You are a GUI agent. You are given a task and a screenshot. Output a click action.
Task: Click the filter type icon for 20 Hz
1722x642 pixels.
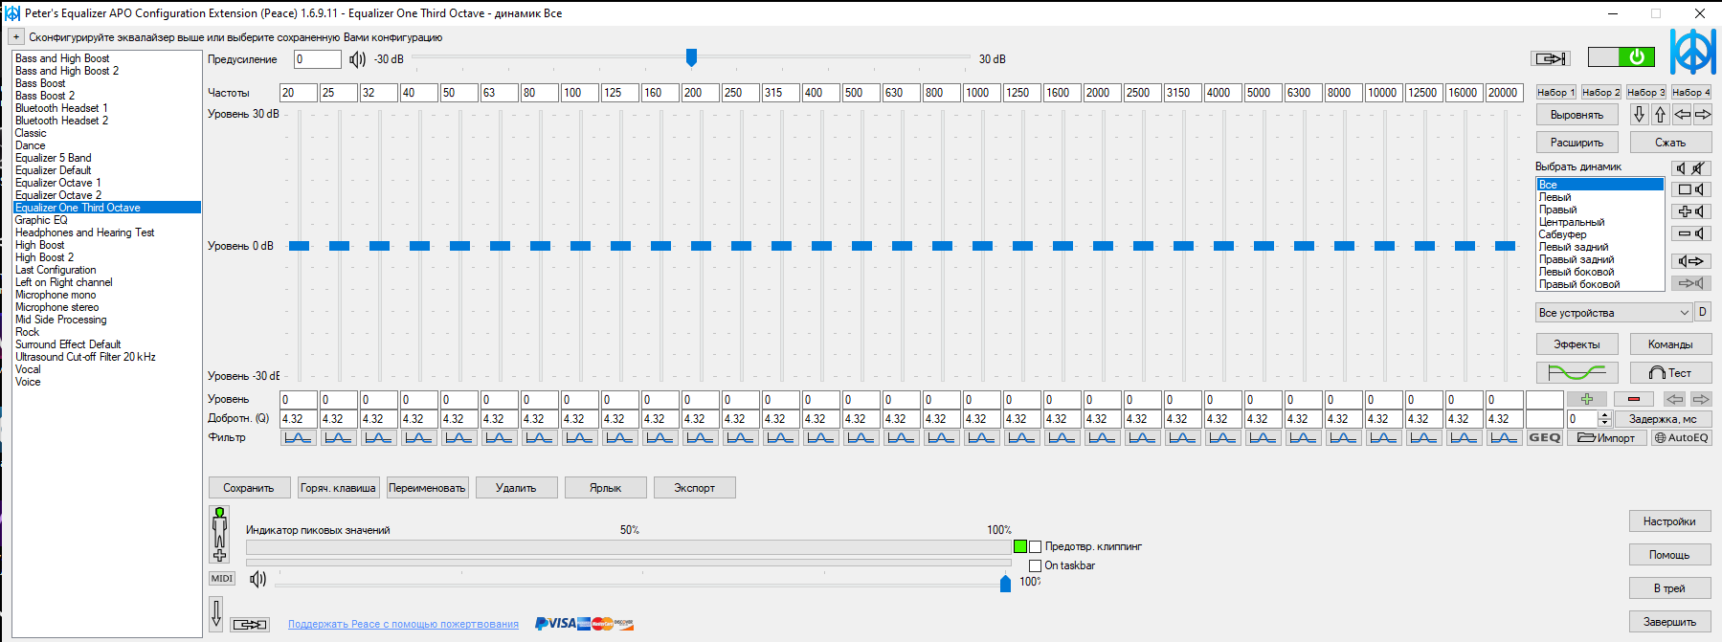[x=298, y=437]
